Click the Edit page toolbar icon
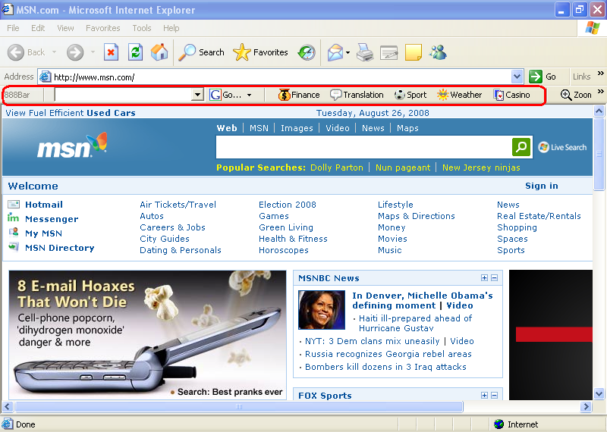607x432 pixels. click(x=388, y=52)
